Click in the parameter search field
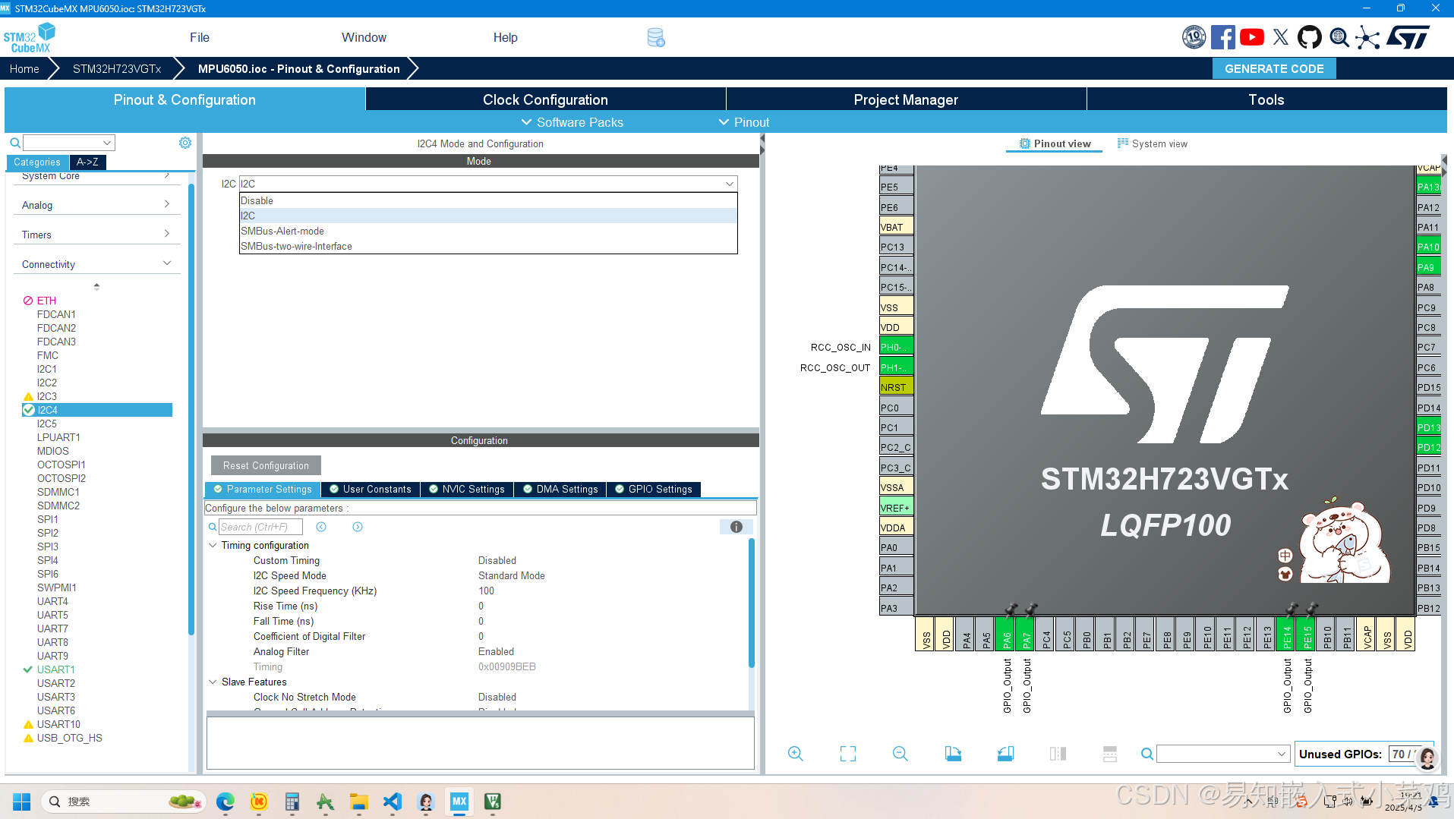This screenshot has width=1454, height=819. coord(260,527)
